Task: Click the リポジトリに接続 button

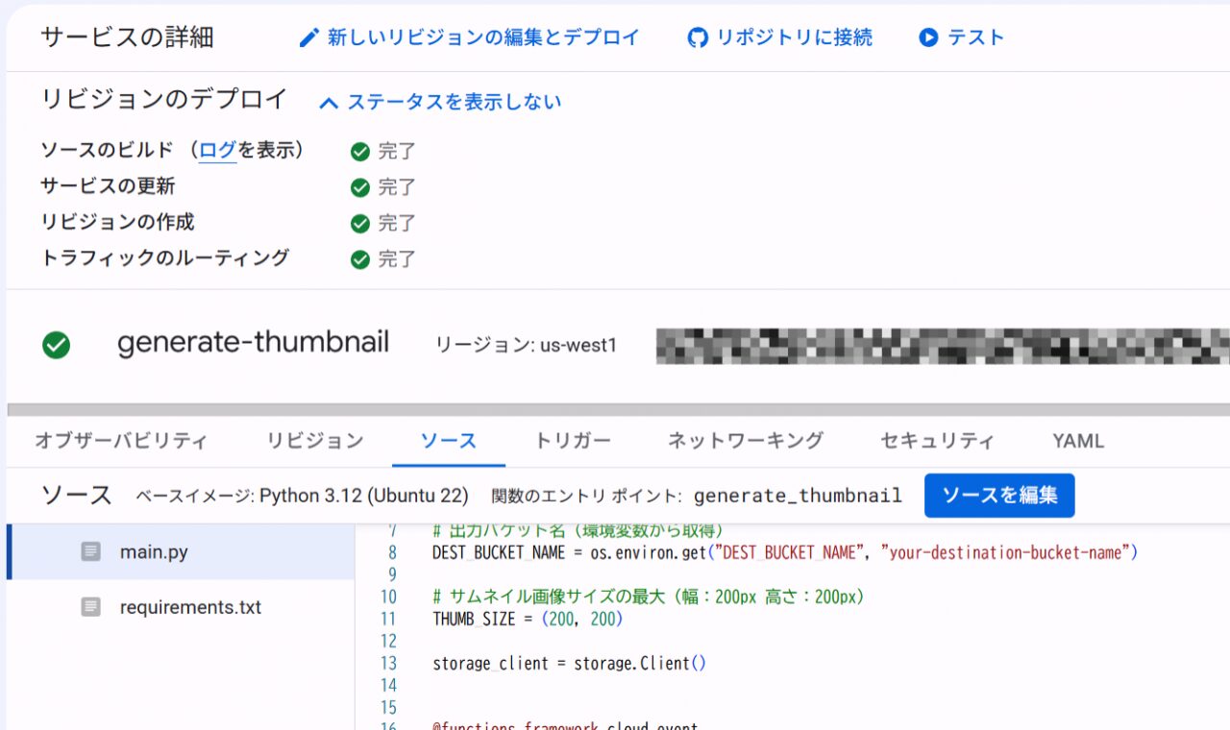Action: coord(779,37)
